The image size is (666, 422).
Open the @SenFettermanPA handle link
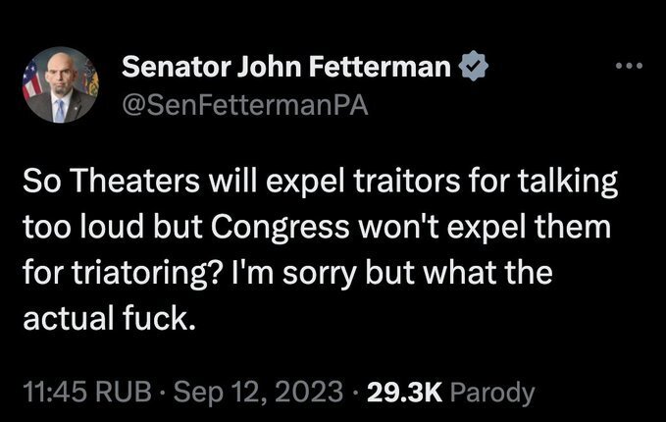pyautogui.click(x=243, y=104)
